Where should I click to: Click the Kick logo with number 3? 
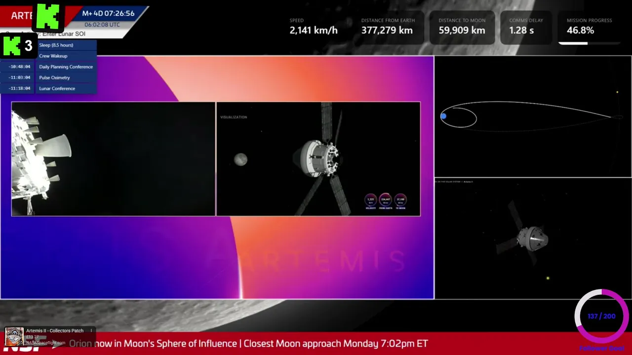pyautogui.click(x=18, y=46)
